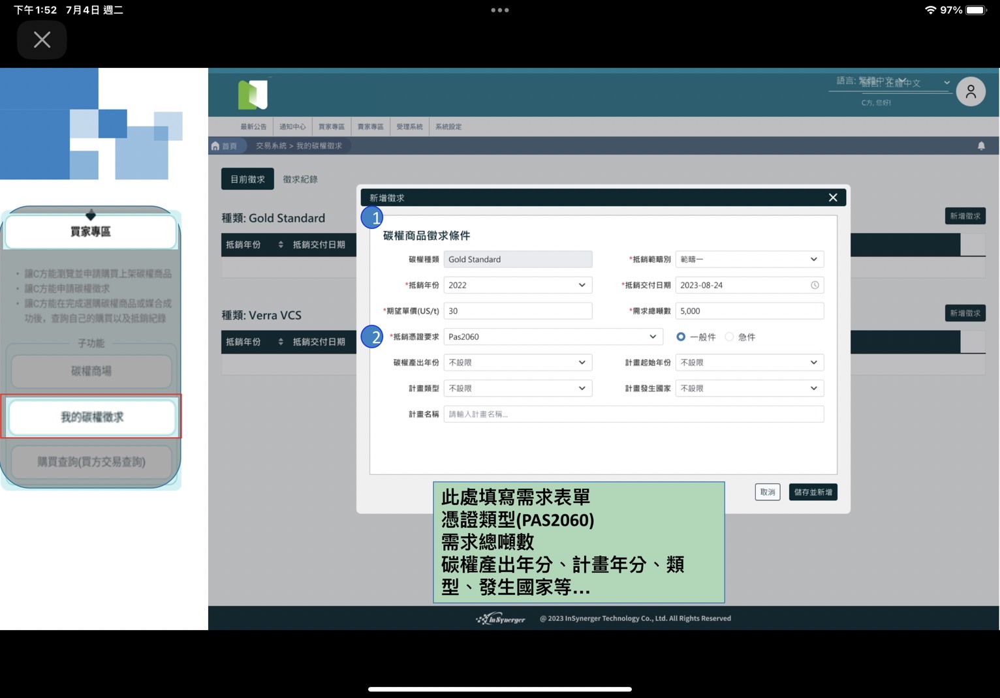Open the 受理系統 menu item
This screenshot has height=698, width=1000.
409,127
